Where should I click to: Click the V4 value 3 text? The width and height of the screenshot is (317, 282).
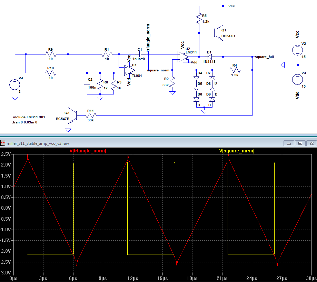tap(20, 91)
